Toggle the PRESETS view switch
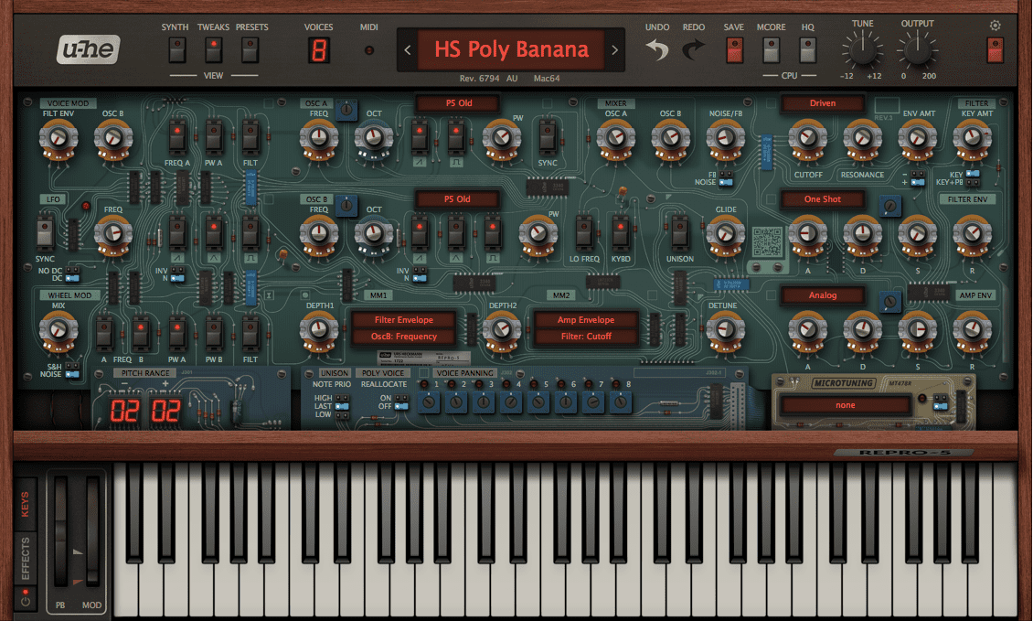Viewport: 1033px width, 621px height. point(250,49)
